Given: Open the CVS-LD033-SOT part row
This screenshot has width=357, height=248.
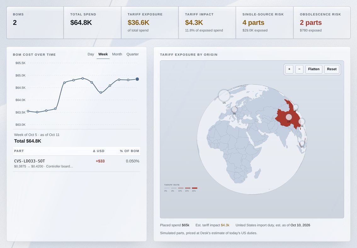Looking at the screenshot, I should [77, 163].
